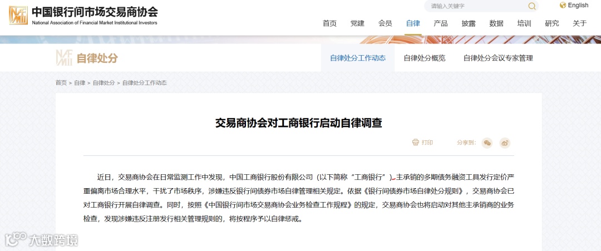This screenshot has width=601, height=251.
Task: Select the 自律处分工作动态 tab
Action: pyautogui.click(x=358, y=58)
